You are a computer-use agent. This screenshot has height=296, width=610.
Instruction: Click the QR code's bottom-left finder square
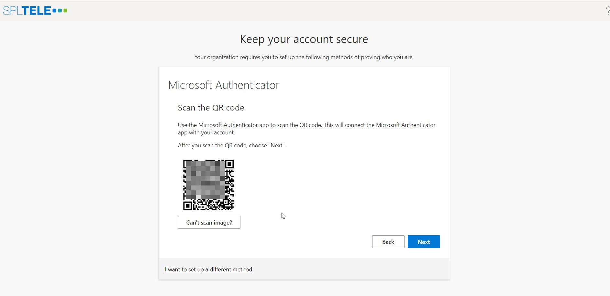tap(188, 206)
